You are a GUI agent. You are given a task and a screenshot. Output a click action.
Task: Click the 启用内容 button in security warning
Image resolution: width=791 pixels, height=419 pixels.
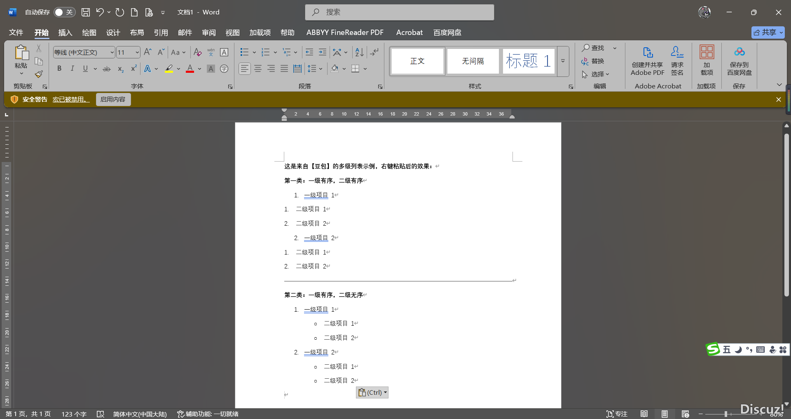coord(113,99)
